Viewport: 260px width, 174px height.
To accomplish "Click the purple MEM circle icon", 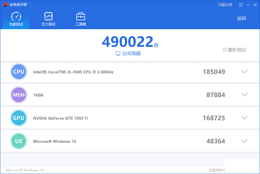I will point(19,95).
